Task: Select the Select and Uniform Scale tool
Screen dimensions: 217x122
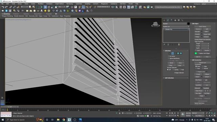Action: (53, 7)
